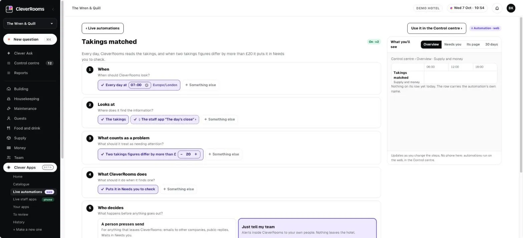Switch to the Overview preview tab

tap(431, 45)
